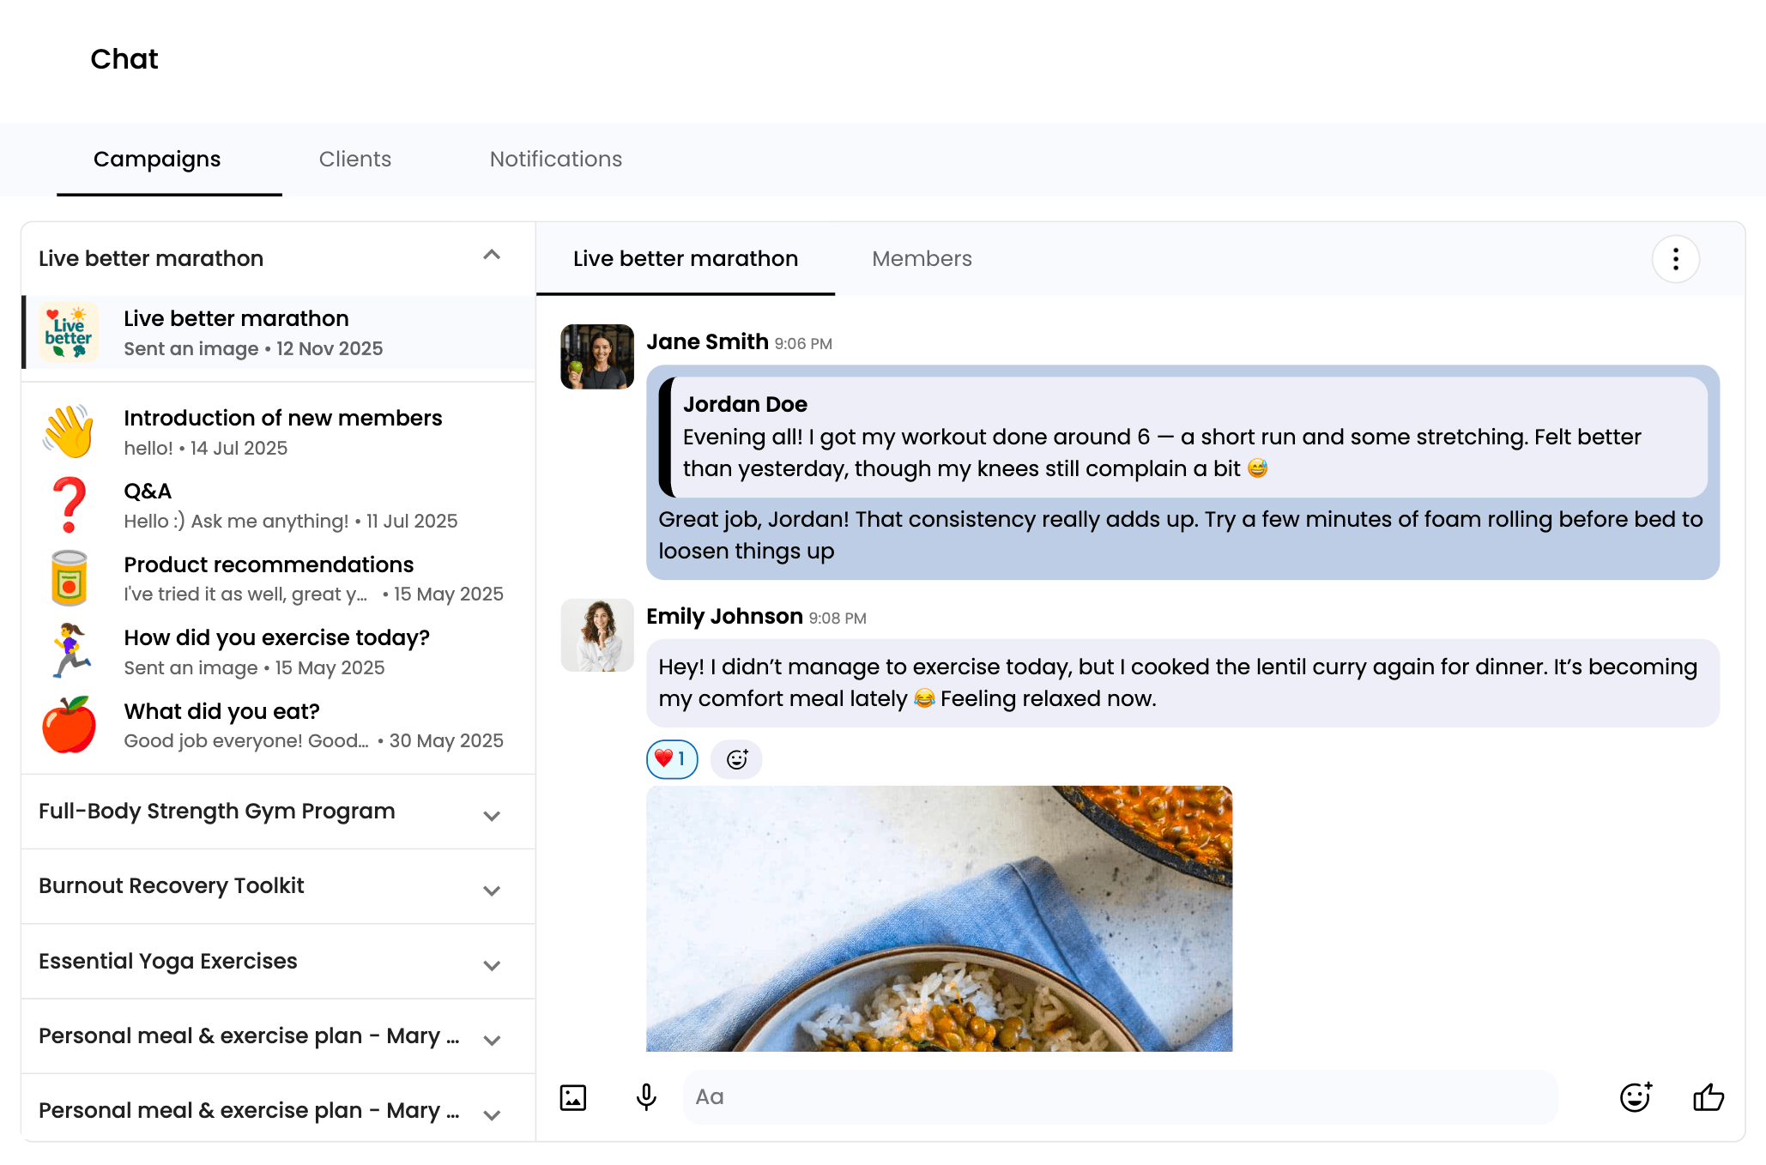Send a thumbs-up like
The image size is (1766, 1165).
pyautogui.click(x=1708, y=1097)
